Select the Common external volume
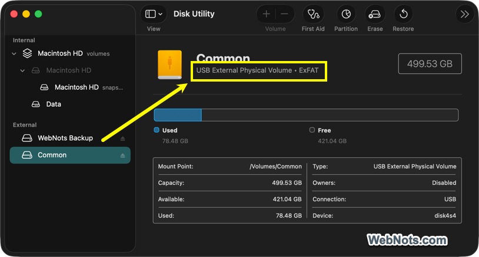 click(70, 155)
